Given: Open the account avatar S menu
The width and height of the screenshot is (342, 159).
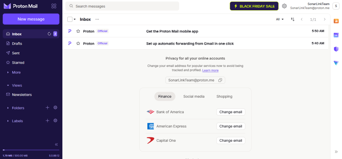Looking at the screenshot, I should tap(336, 6).
